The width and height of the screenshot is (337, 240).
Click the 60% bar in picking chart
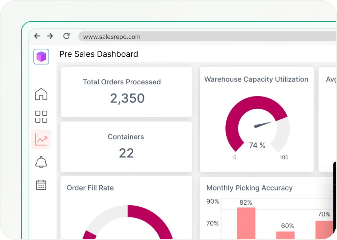click(x=285, y=235)
